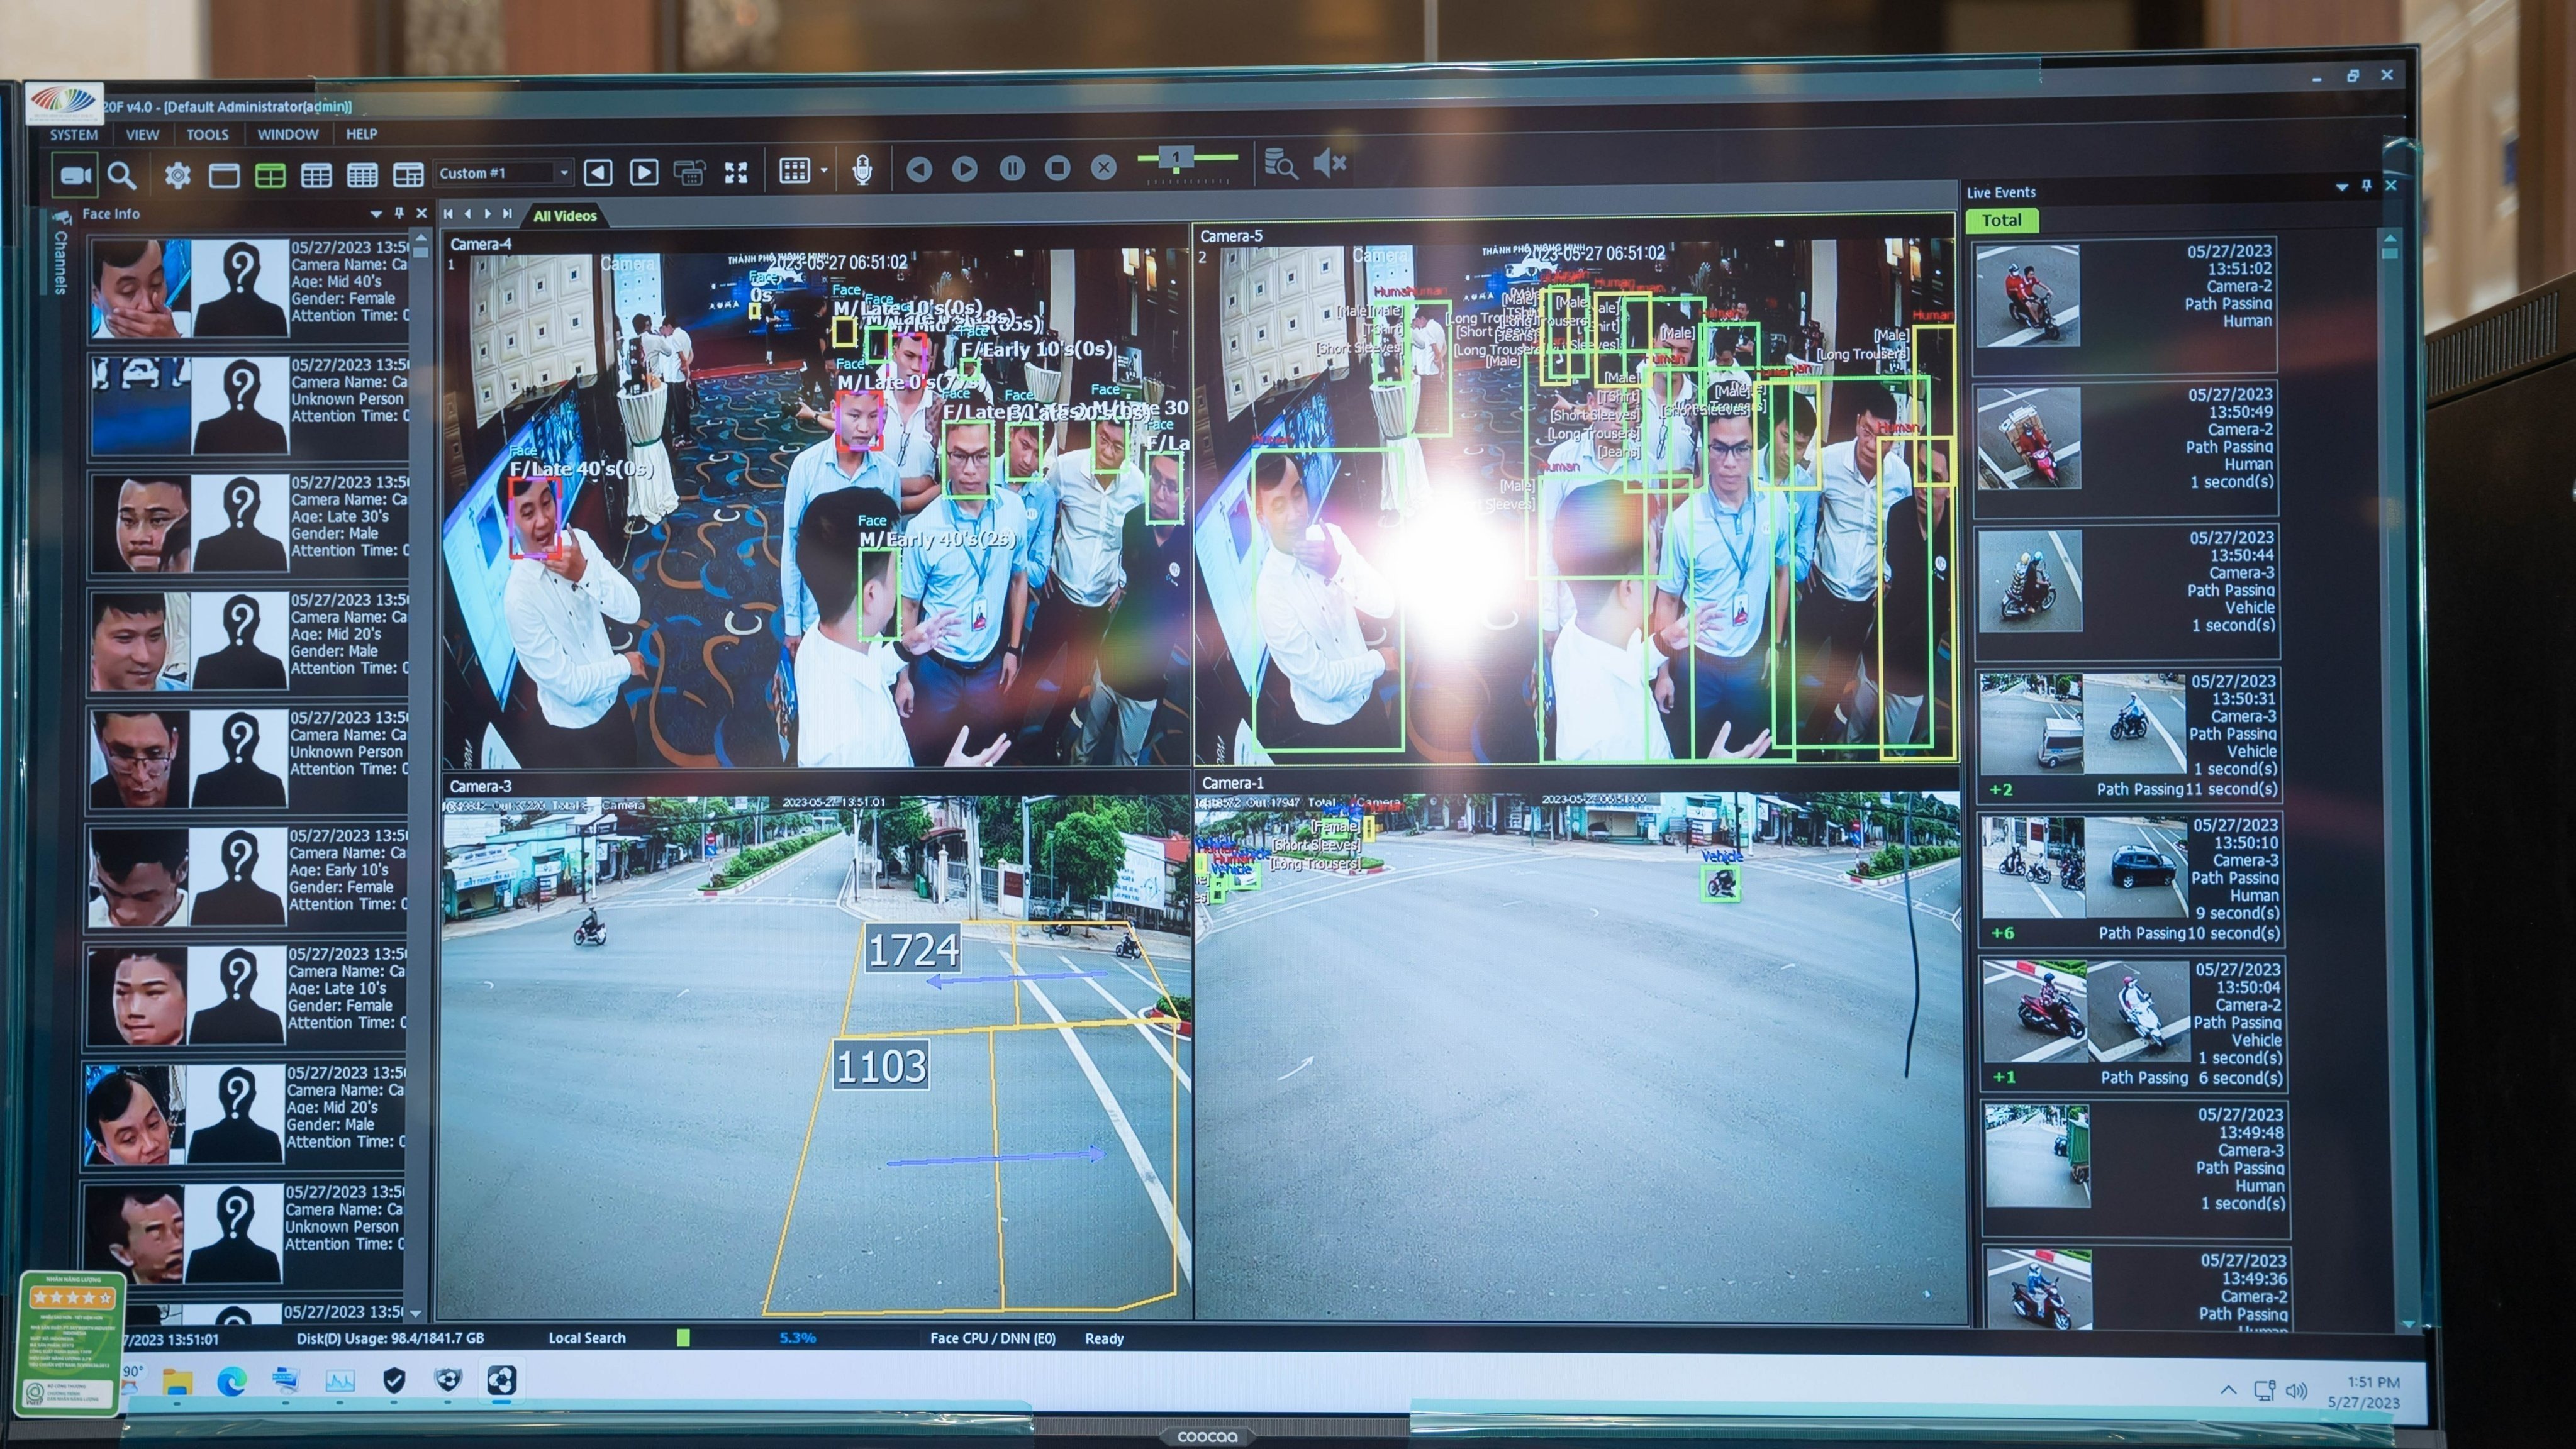Viewport: 2576px width, 1449px height.
Task: Click Local Search in status bar
Action: (587, 1337)
